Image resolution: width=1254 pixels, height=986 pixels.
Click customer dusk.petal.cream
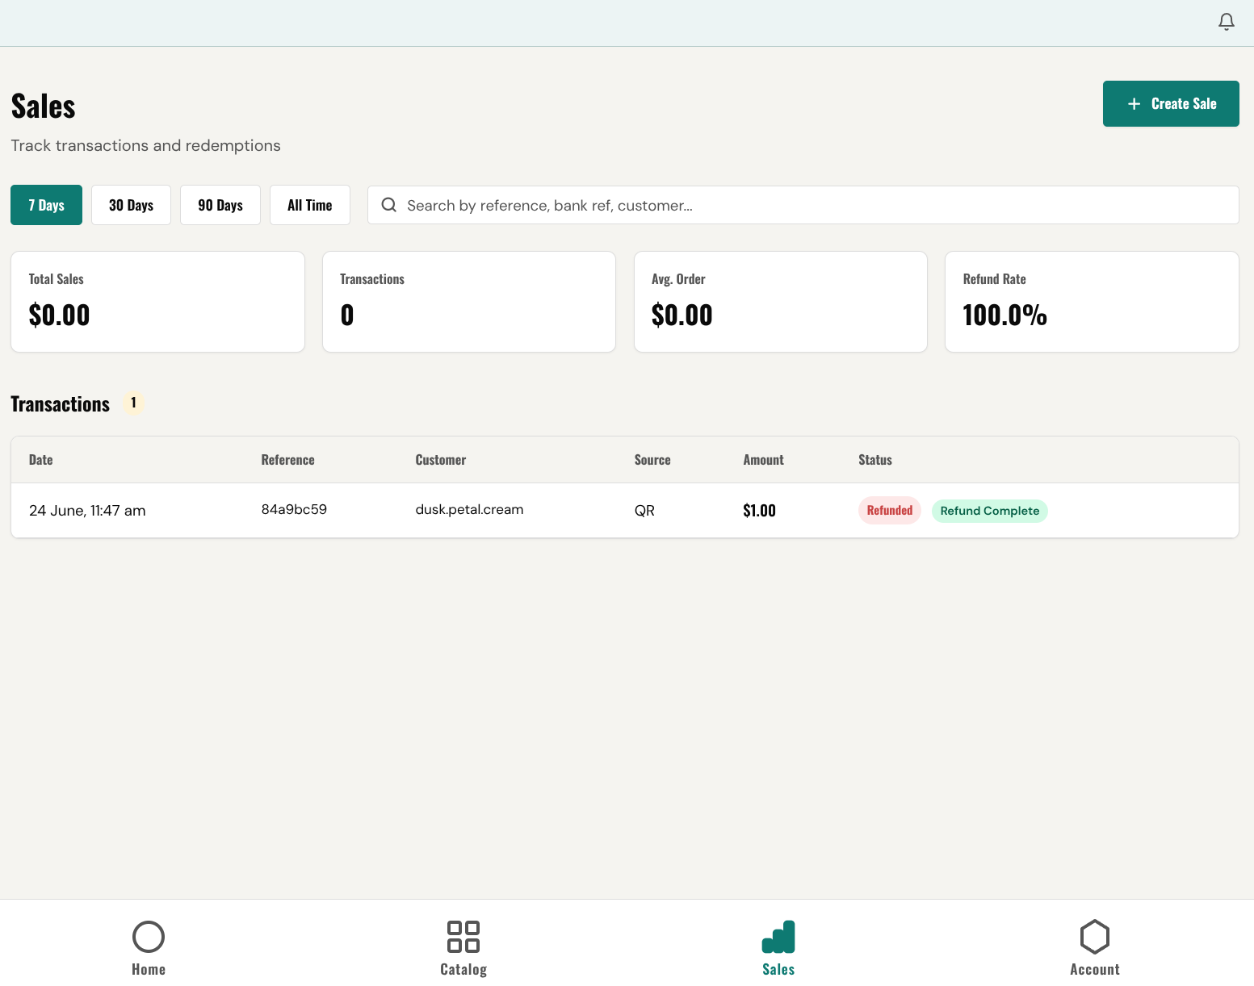tap(469, 509)
